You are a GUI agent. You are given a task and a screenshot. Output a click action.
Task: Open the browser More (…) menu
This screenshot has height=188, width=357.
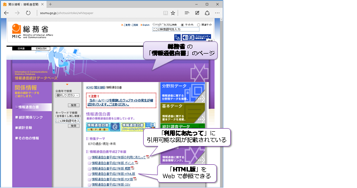(x=217, y=13)
